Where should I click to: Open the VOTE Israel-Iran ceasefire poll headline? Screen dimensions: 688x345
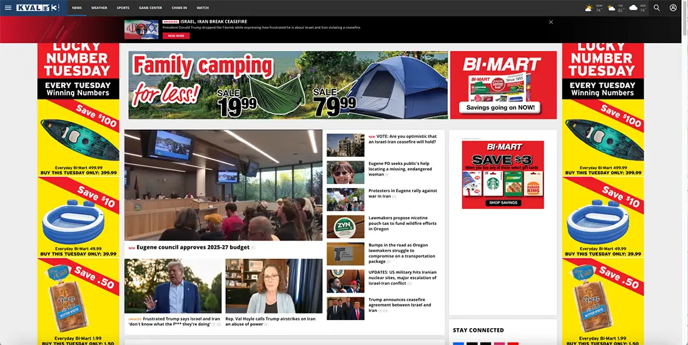click(402, 139)
